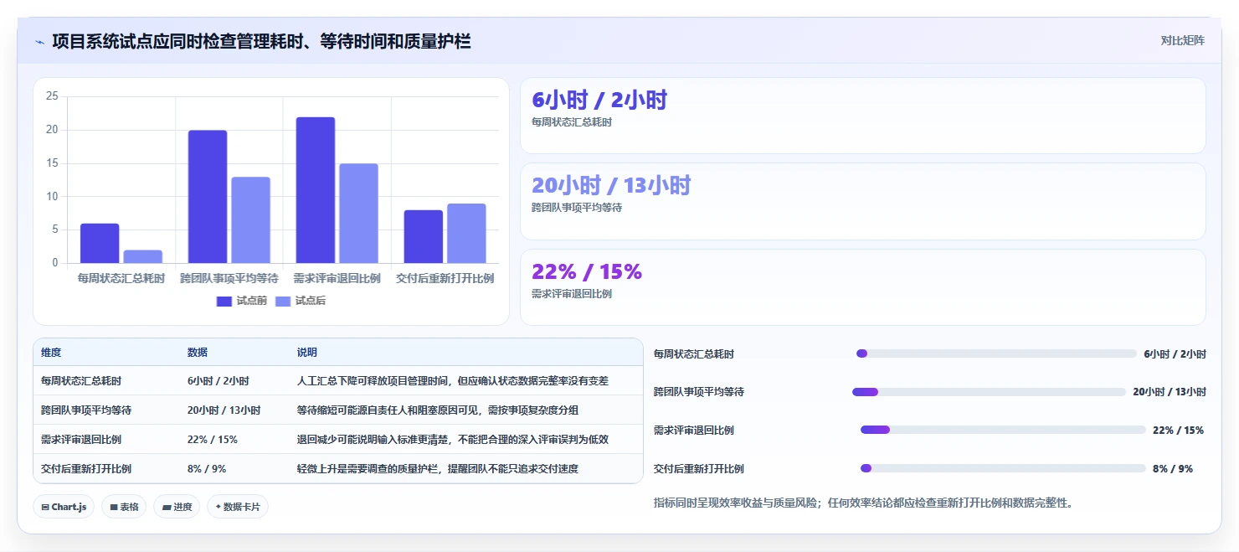Click the 跨团队事项平均等待 progress bar
Viewport: 1239px width, 552px height.
click(x=989, y=392)
